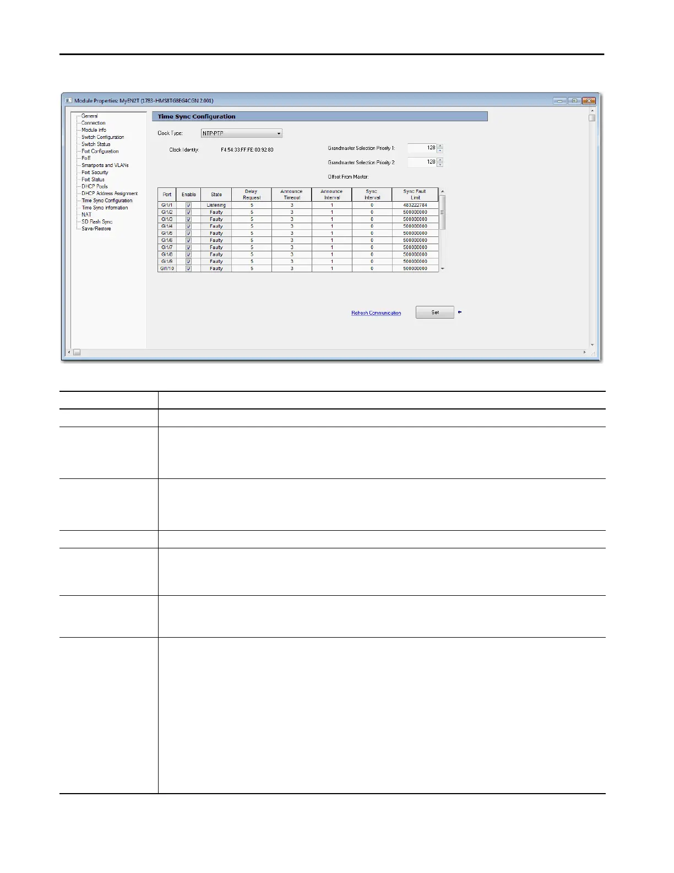Click the Module Properties window icon

point(69,100)
